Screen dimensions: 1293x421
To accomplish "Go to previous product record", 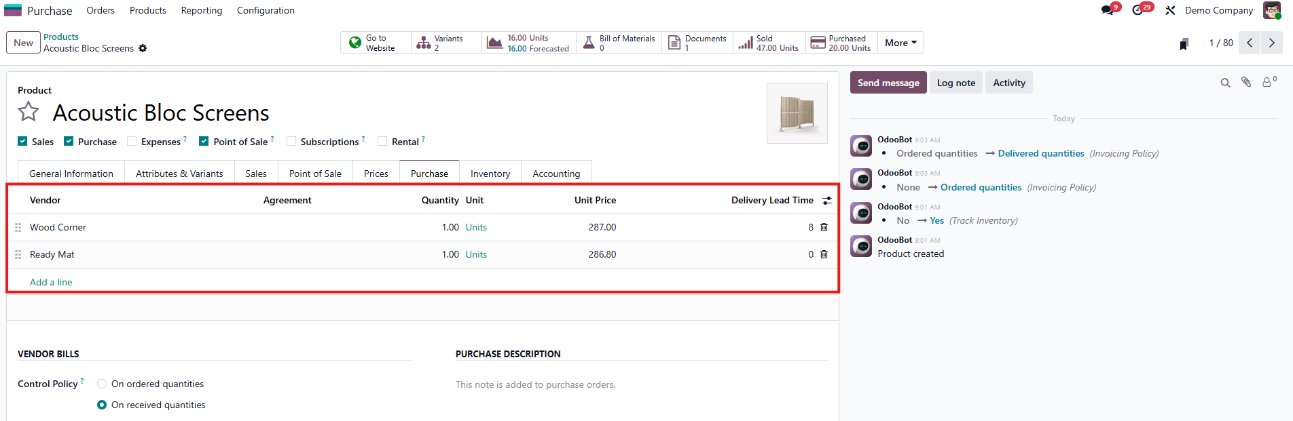I will click(x=1250, y=43).
